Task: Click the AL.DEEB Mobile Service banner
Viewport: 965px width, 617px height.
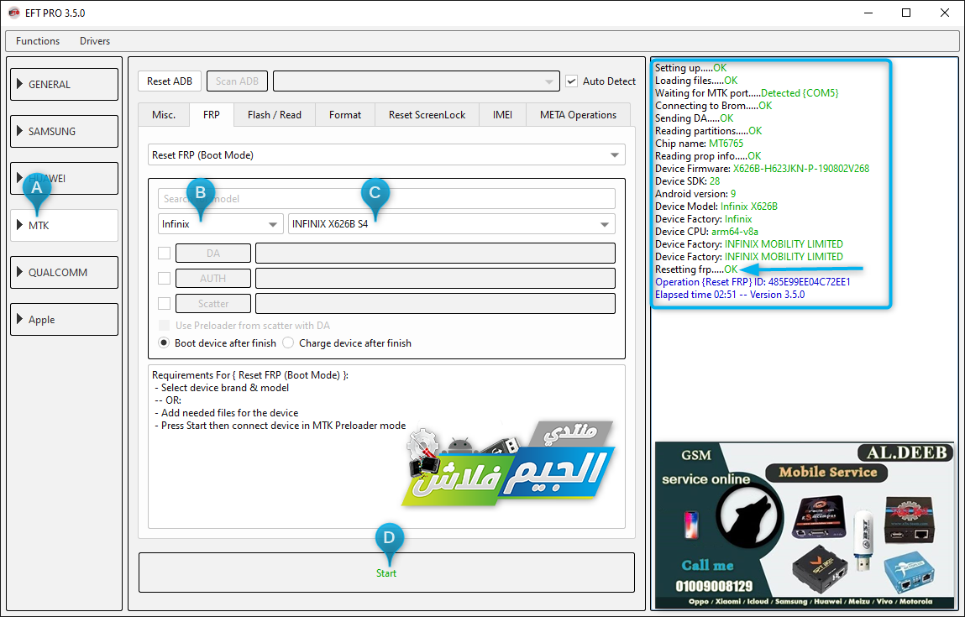Action: coord(805,525)
